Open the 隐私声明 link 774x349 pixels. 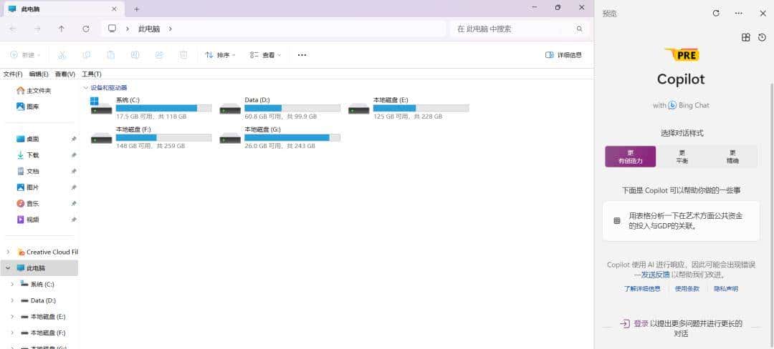coord(725,289)
